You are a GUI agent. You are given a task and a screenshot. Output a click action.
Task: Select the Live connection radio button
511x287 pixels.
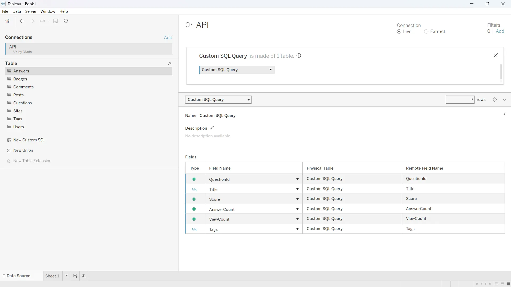tap(399, 31)
